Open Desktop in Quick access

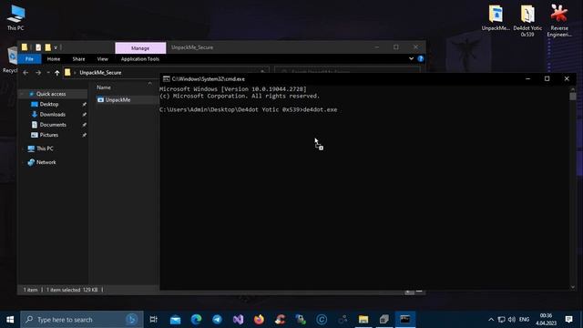coord(49,104)
